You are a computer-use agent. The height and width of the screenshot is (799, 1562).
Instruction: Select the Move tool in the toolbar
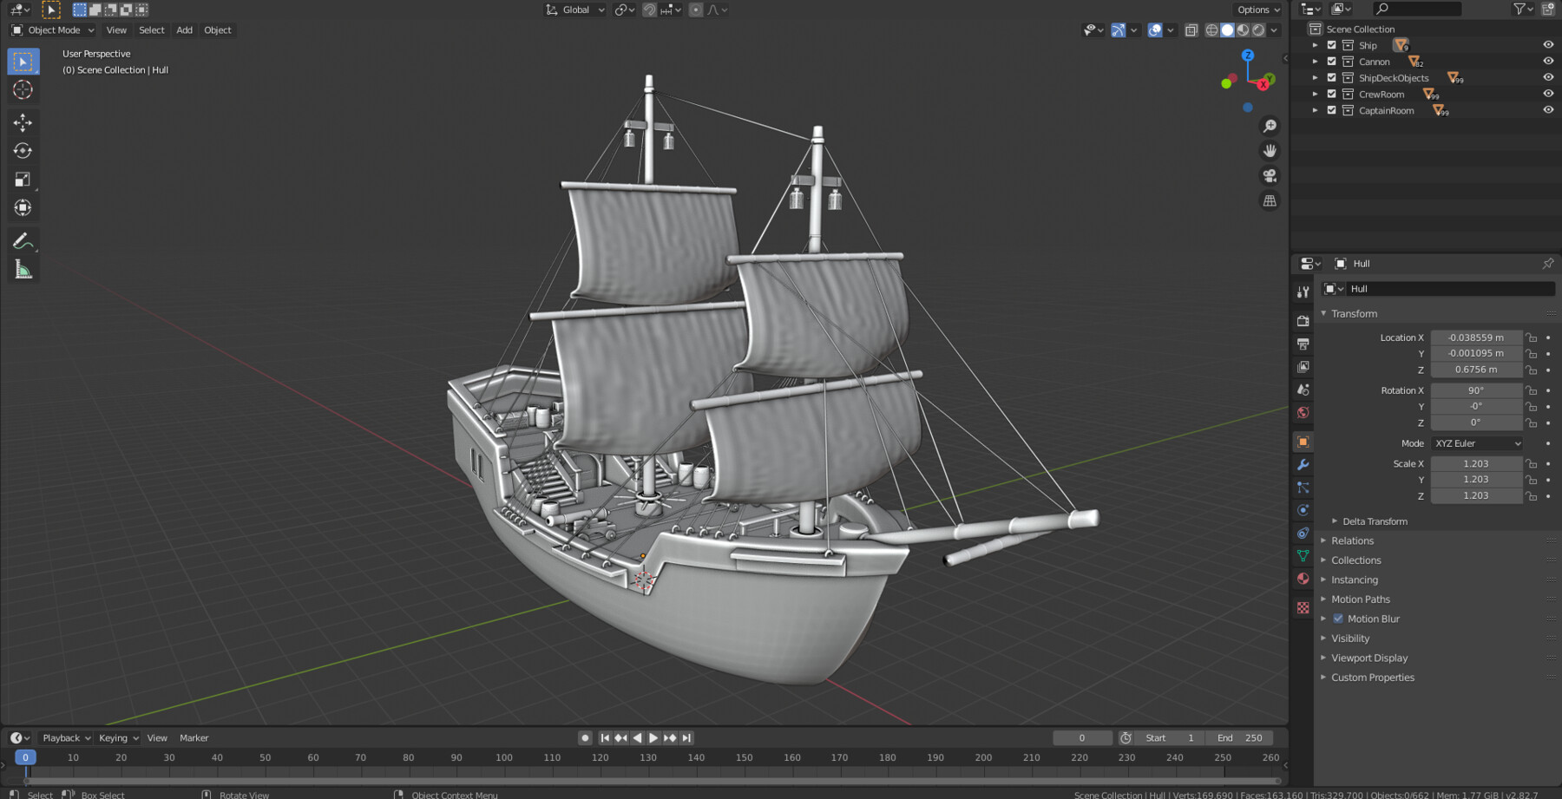pyautogui.click(x=23, y=122)
